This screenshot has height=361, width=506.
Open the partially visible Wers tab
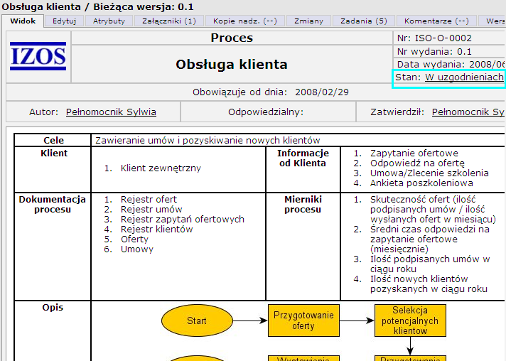[x=492, y=21]
